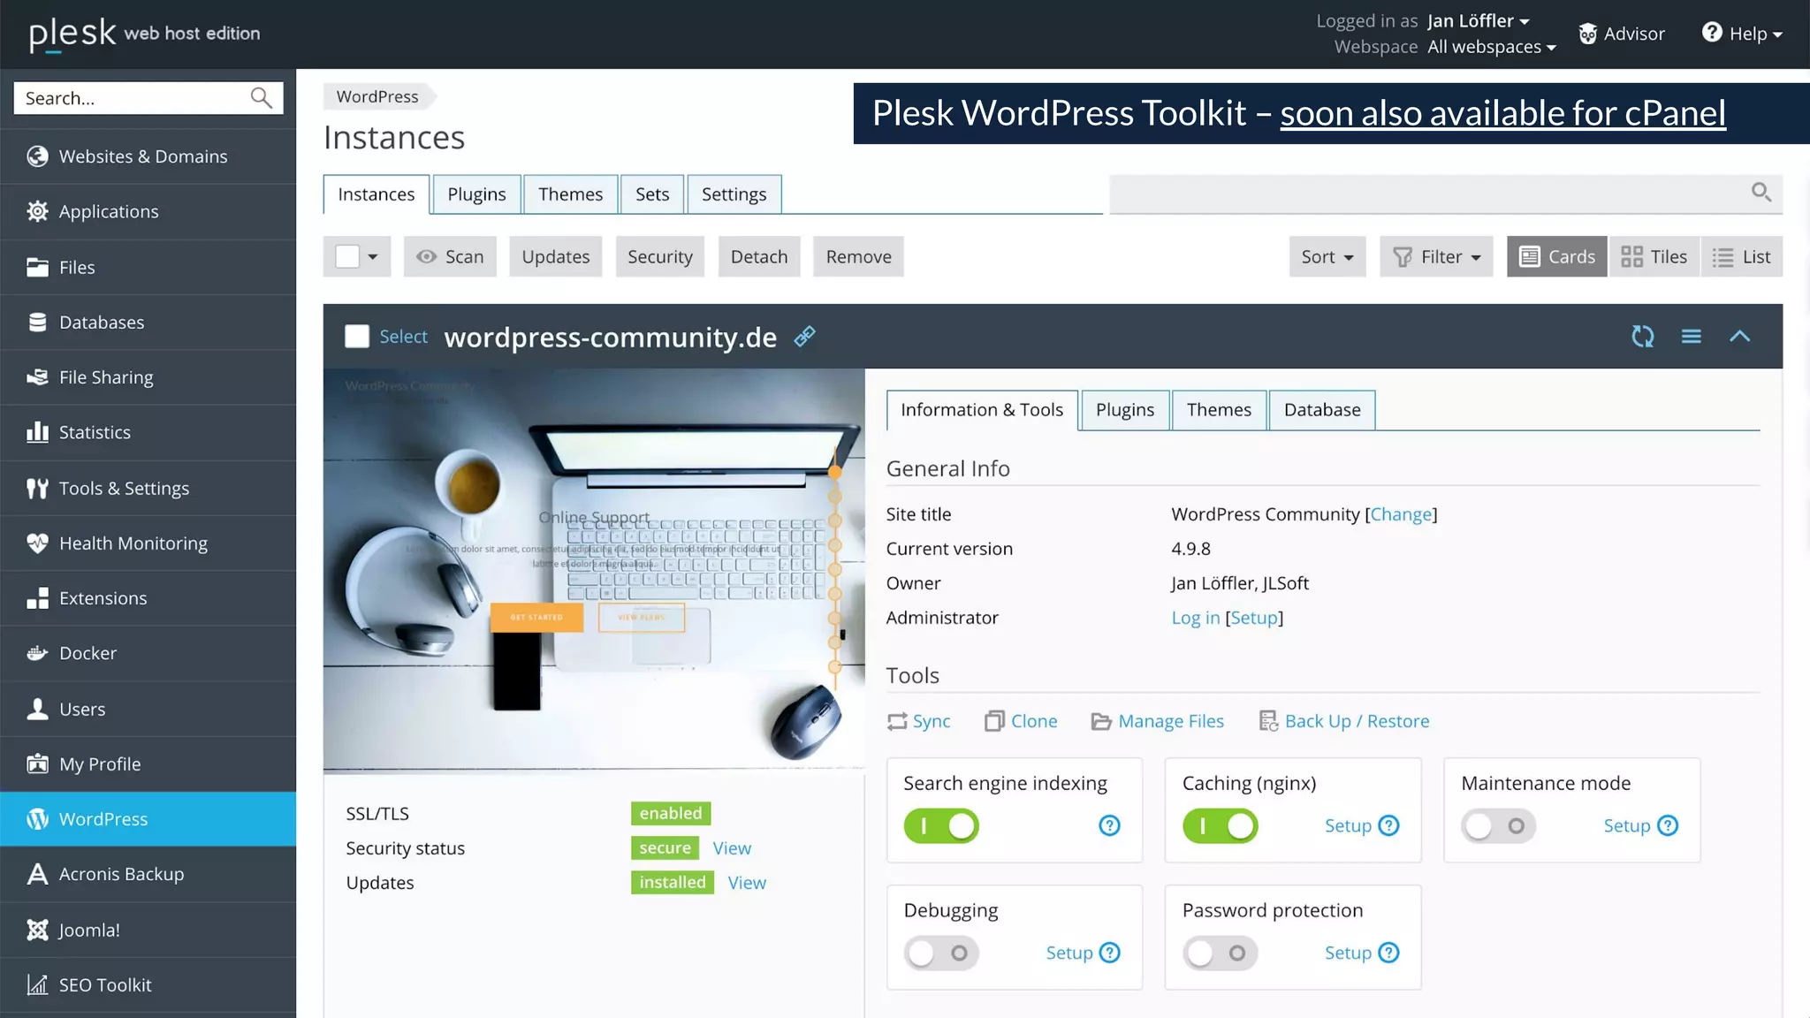1810x1018 pixels.
Task: Collapse the wordpress-community.de card
Action: [1739, 336]
